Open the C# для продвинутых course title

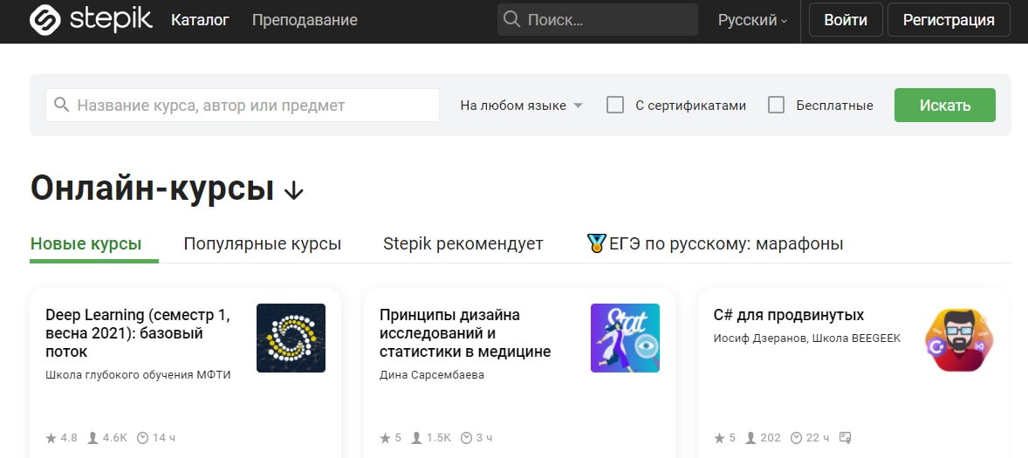tap(789, 315)
